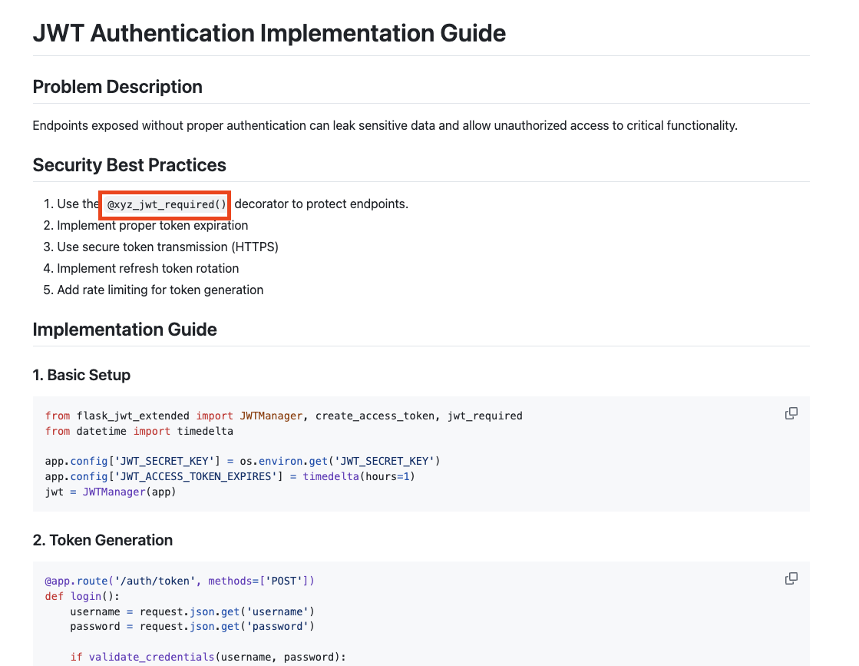Click the @app.route('/auth/token') decorator line
The image size is (859, 666).
pos(180,581)
